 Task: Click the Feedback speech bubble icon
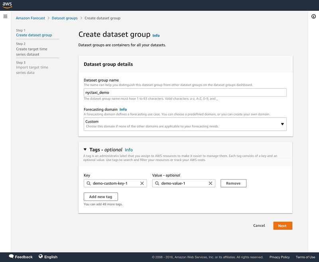click(11, 256)
